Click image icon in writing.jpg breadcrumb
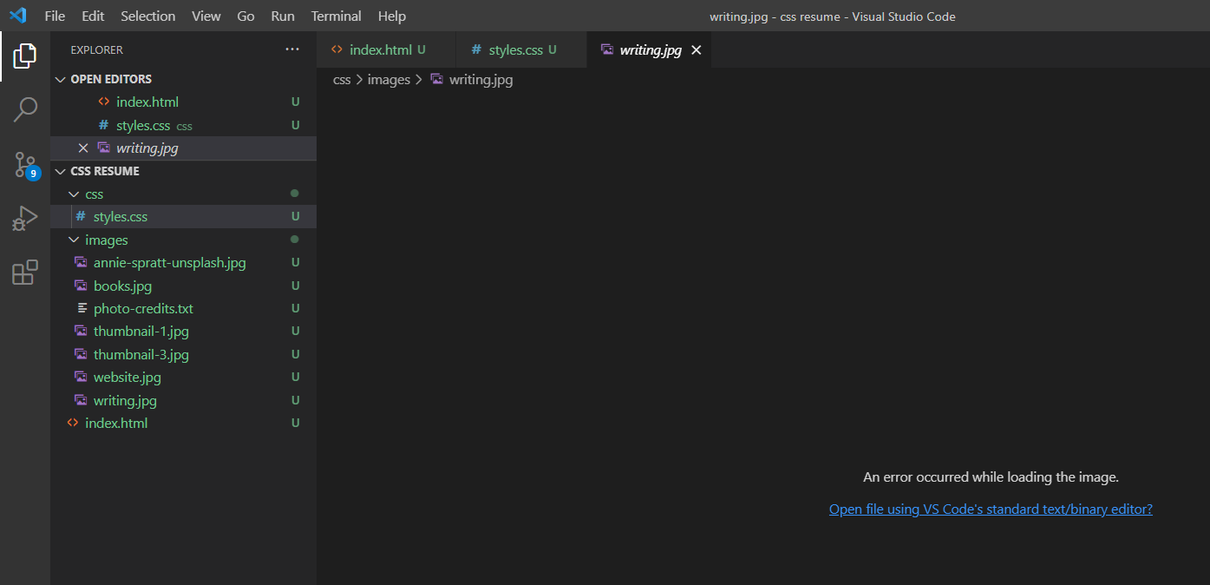Screen dimensions: 1210x585 coord(437,80)
